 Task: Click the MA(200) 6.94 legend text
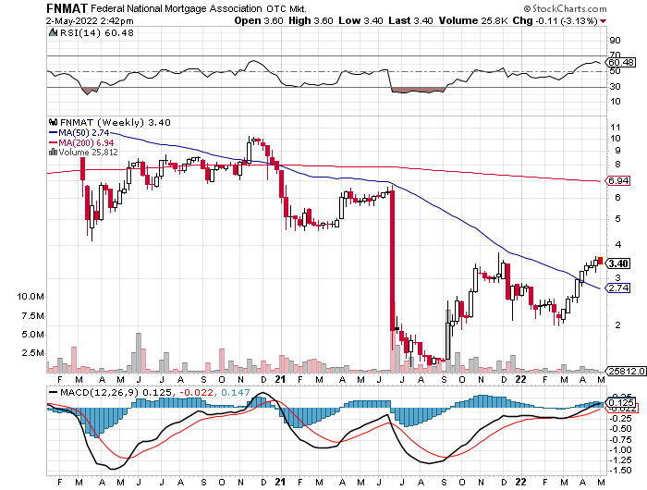coord(86,142)
